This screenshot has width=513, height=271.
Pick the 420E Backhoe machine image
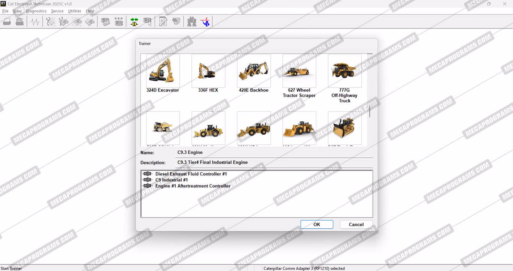tap(253, 71)
